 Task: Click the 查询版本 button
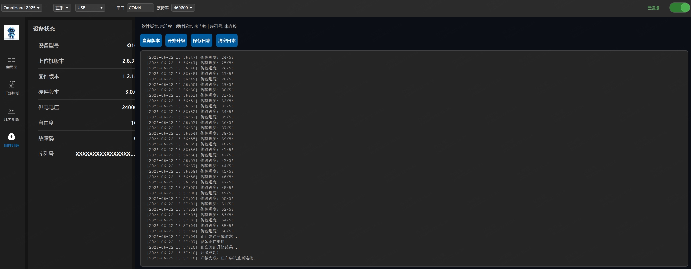(x=151, y=40)
